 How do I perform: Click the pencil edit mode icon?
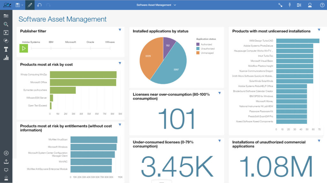30,5
